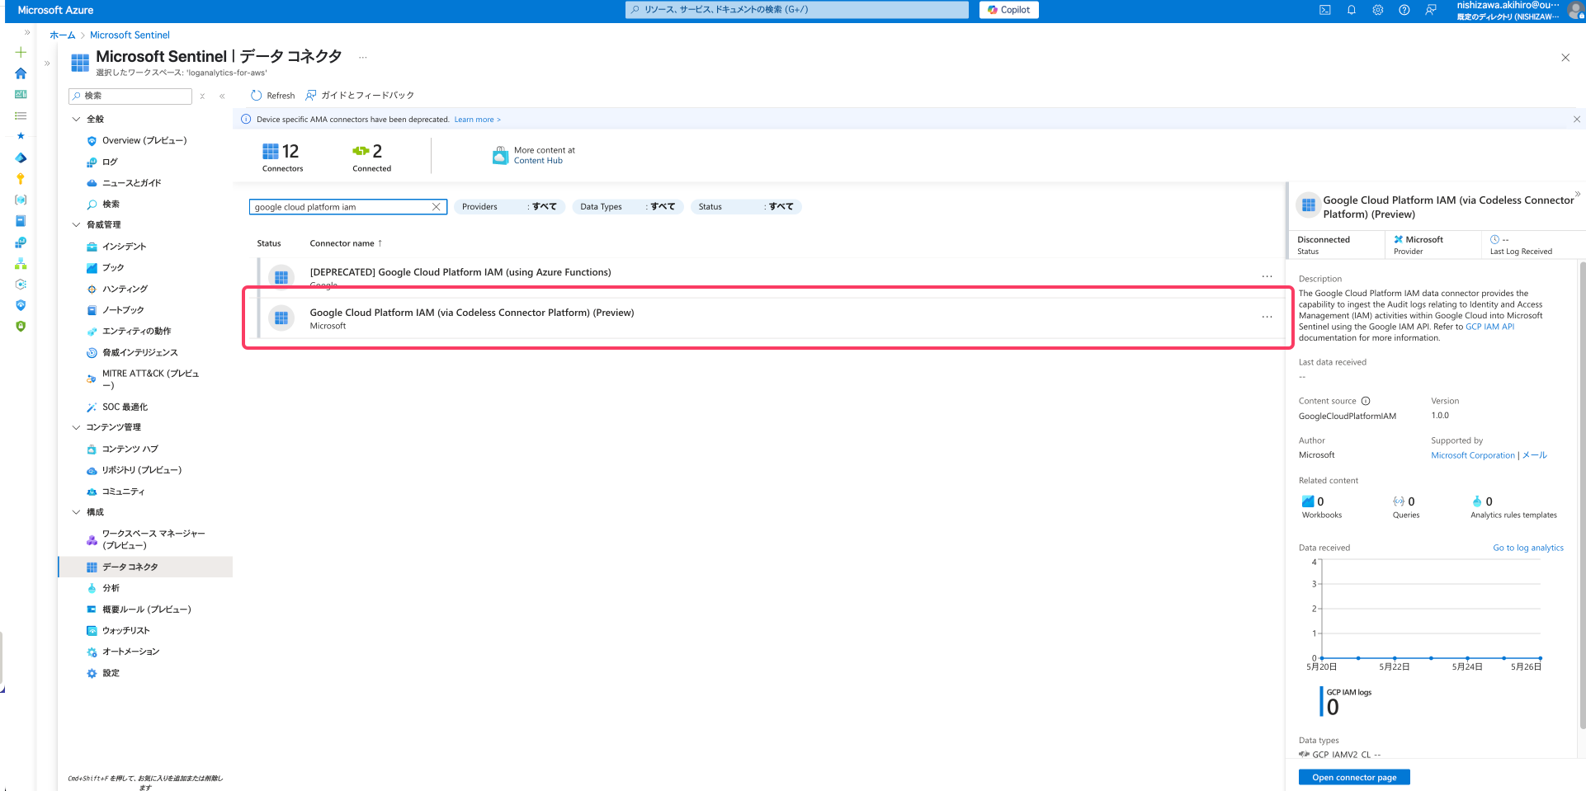The height and width of the screenshot is (791, 1586).
Task: Click Microsoft Corporation support link
Action: [1473, 455]
